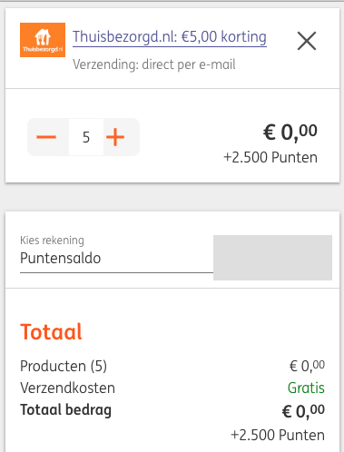Select the Producten (5) row label
Image resolution: width=344 pixels, height=452 pixels.
point(64,366)
